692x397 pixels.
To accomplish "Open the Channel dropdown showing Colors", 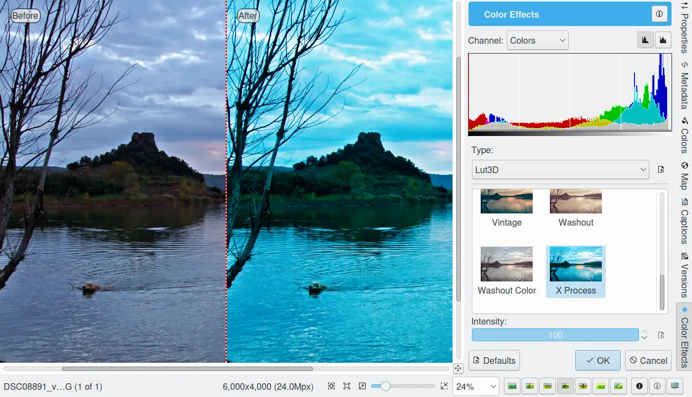I will pyautogui.click(x=537, y=40).
